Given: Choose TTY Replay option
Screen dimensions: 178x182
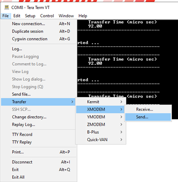Looking at the screenshot, I should coord(39,142).
